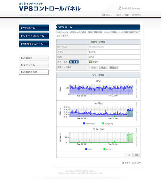Open the マニュアル sidebar item
Screen dimensions: 161x180
click(x=34, y=65)
